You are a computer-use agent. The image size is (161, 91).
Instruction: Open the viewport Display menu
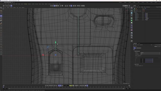click(11, 7)
